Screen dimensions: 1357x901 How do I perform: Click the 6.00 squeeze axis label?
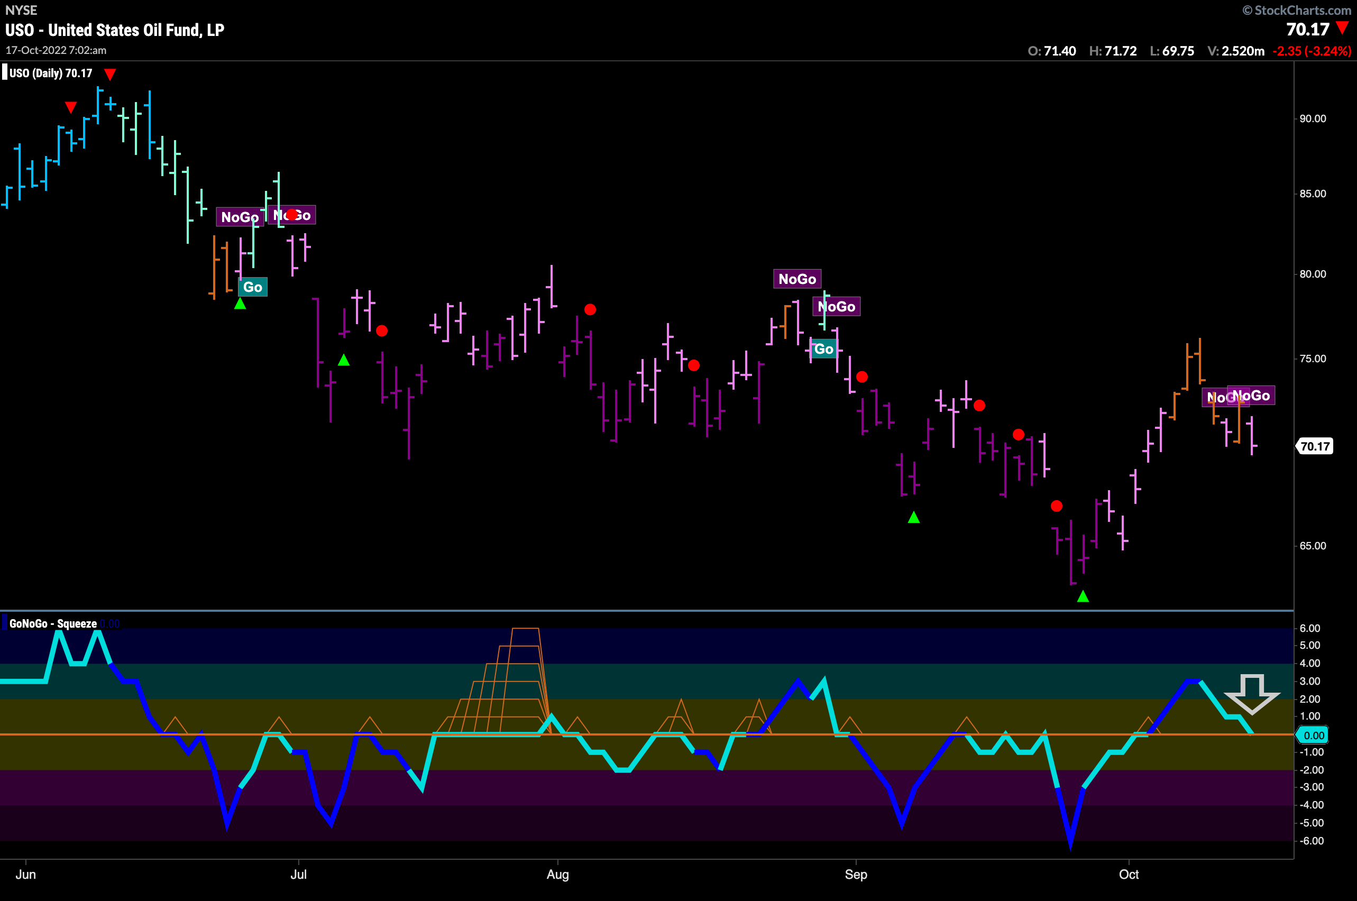pyautogui.click(x=1310, y=628)
